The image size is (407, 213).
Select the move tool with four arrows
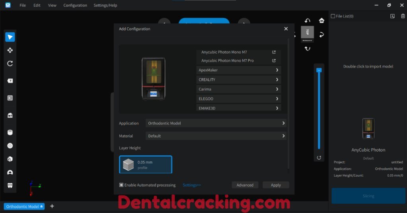point(10,50)
